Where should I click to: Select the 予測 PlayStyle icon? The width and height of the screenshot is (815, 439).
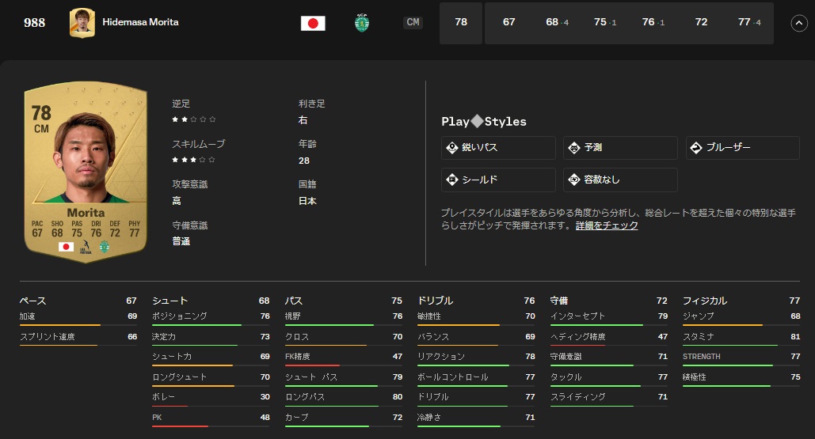click(x=574, y=148)
